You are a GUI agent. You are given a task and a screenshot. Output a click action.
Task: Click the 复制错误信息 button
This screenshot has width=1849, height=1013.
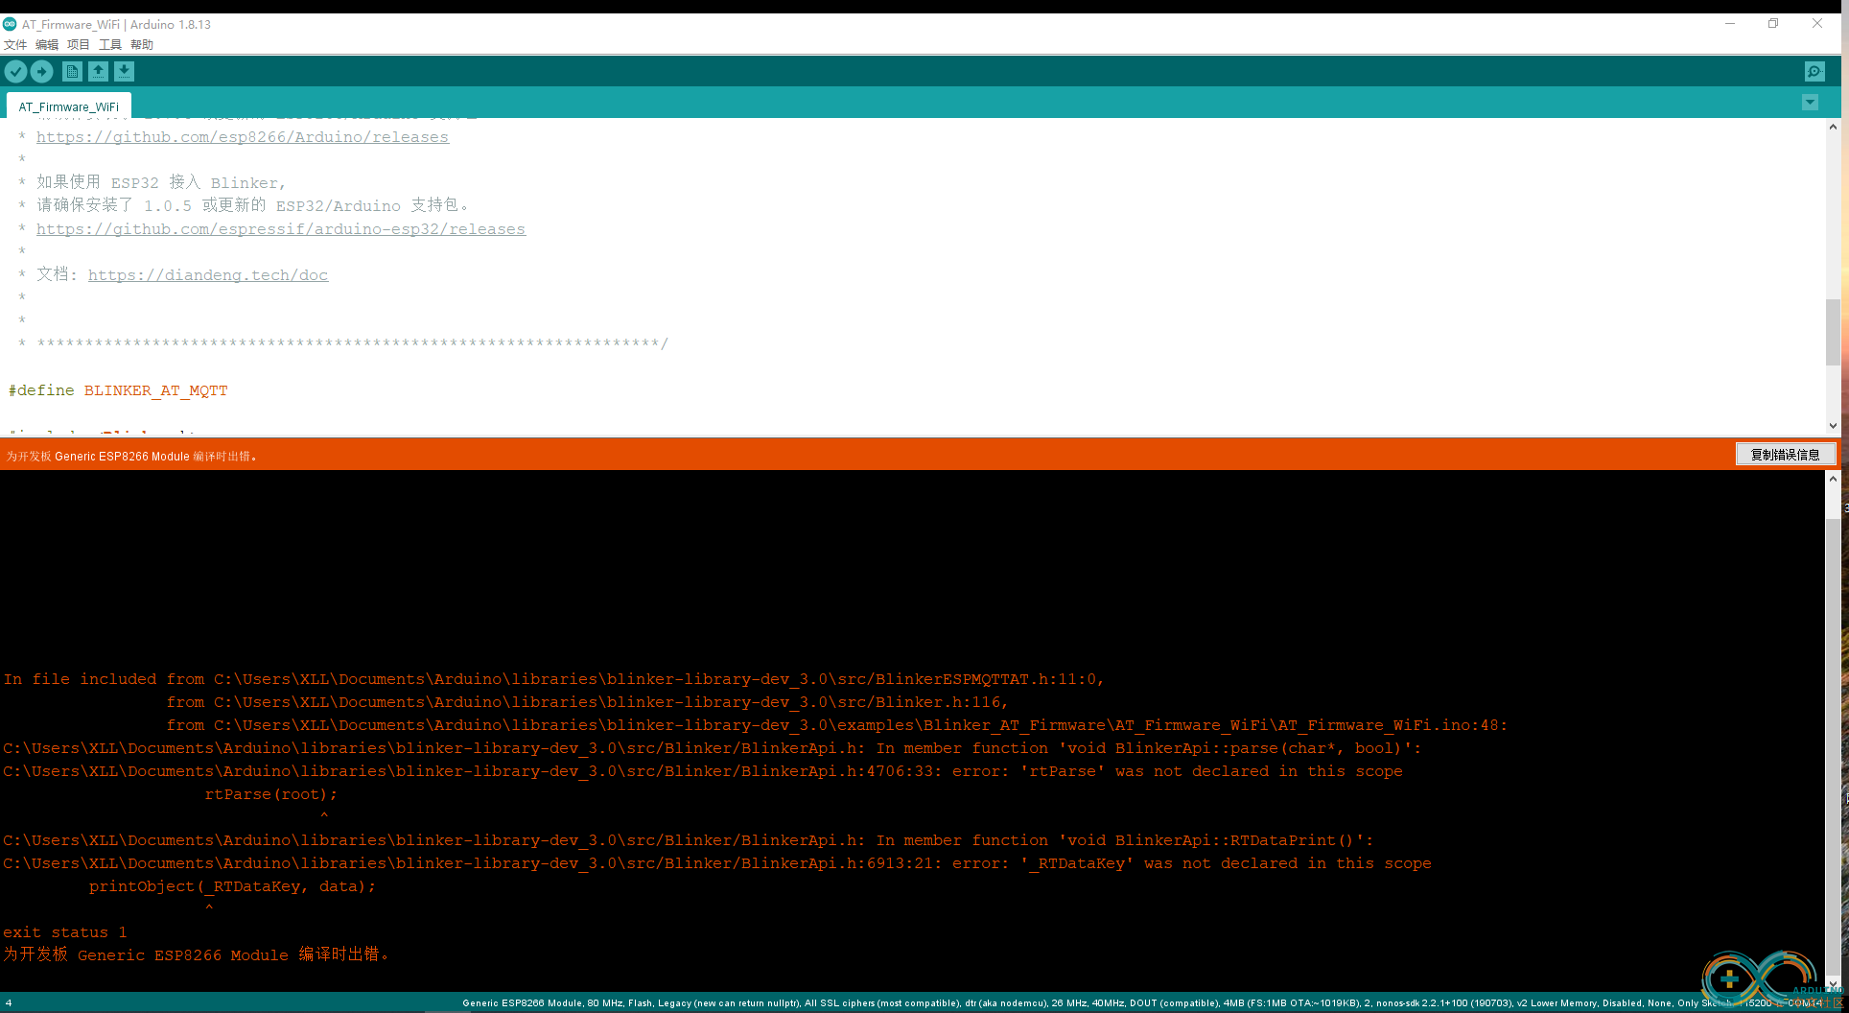[1786, 455]
